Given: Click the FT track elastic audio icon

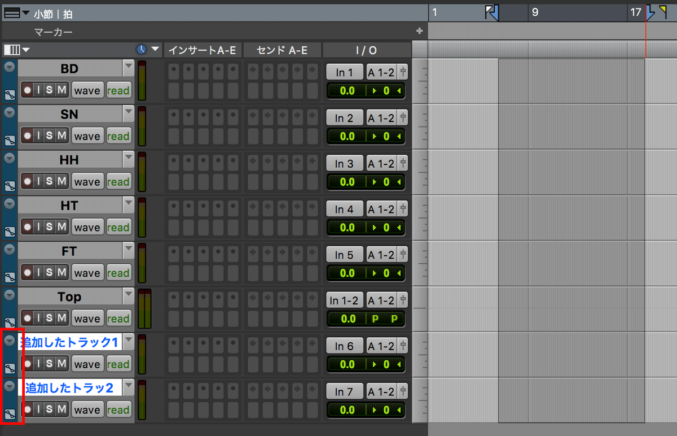Looking at the screenshot, I should [9, 277].
